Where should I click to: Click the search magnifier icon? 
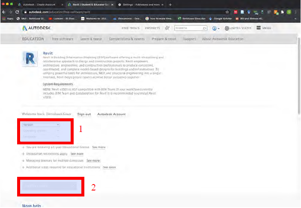coord(205,28)
